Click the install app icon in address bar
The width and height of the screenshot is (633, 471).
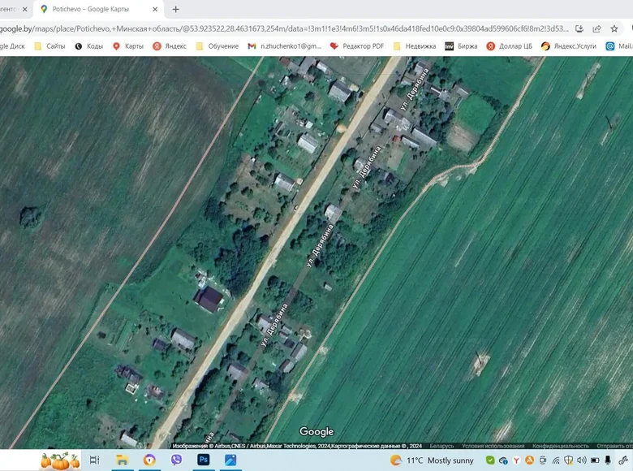(579, 28)
